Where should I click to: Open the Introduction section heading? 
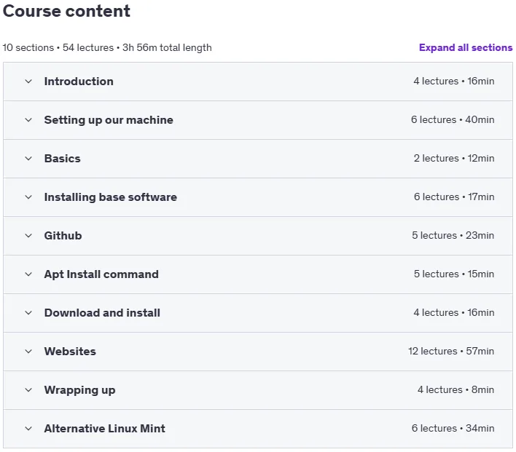79,82
